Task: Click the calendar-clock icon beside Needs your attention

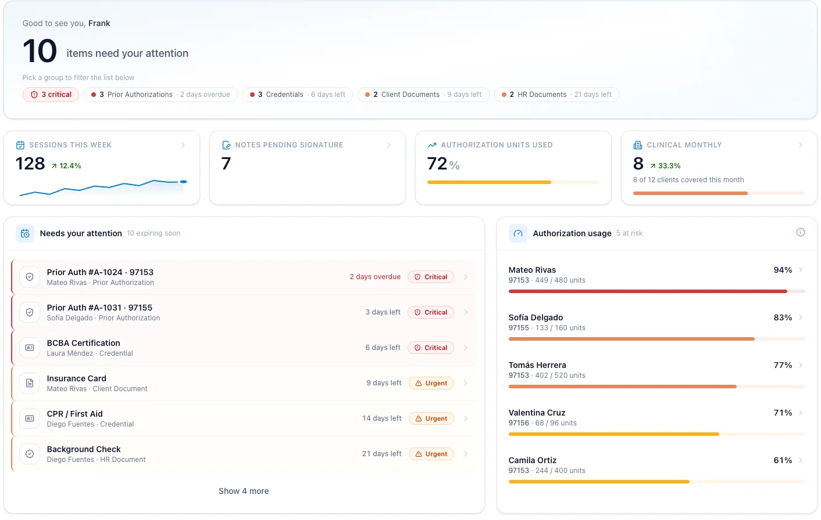Action: click(x=25, y=233)
